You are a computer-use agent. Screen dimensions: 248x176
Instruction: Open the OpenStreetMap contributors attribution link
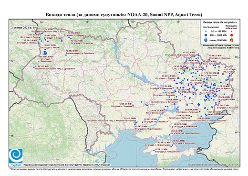pos(213,165)
